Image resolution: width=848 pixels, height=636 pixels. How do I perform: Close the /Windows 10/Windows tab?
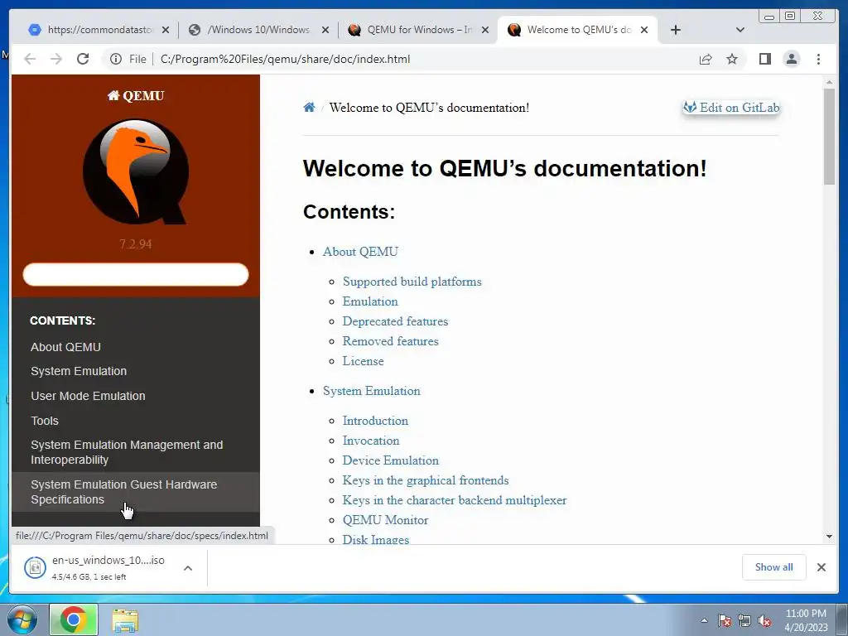pyautogui.click(x=325, y=30)
